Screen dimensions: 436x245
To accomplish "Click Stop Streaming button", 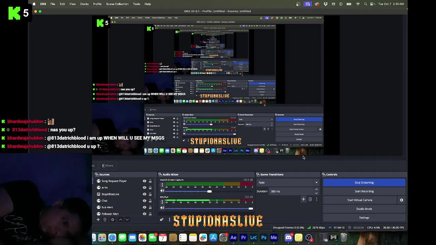I will click(364, 183).
